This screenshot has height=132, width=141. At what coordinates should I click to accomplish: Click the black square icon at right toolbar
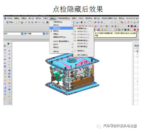[128, 26]
